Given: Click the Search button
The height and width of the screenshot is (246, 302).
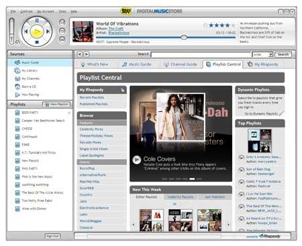Looking at the screenshot, I should [283, 54].
